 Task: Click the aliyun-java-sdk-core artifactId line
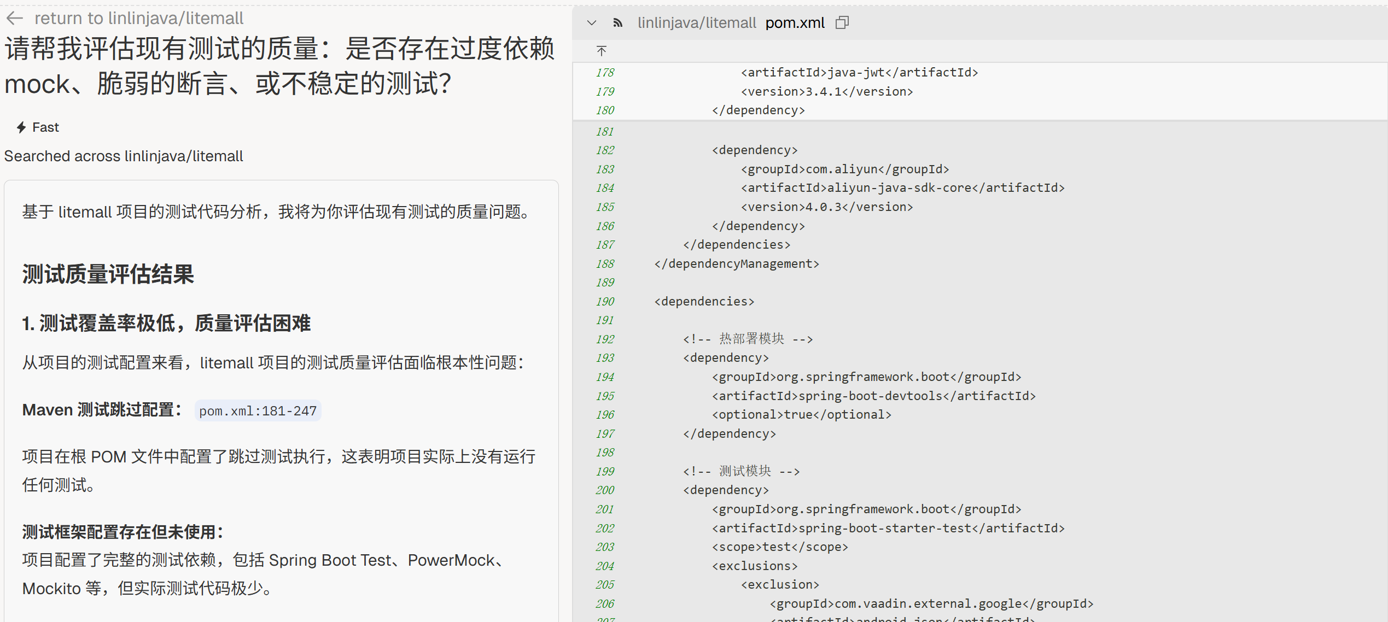[902, 187]
